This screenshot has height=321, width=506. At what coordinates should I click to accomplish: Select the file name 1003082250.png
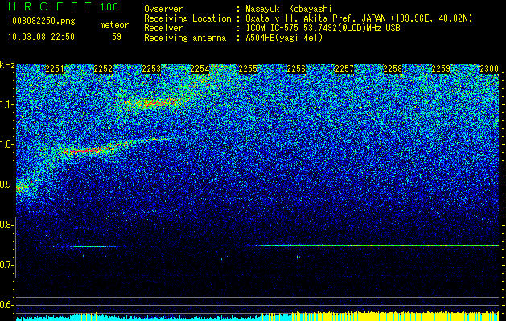coord(42,22)
